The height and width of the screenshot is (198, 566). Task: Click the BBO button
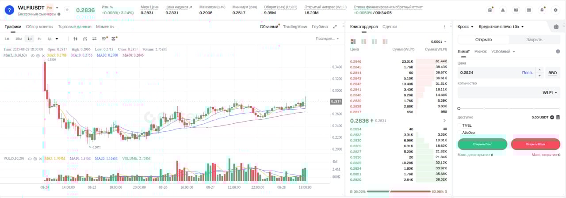[x=553, y=72]
